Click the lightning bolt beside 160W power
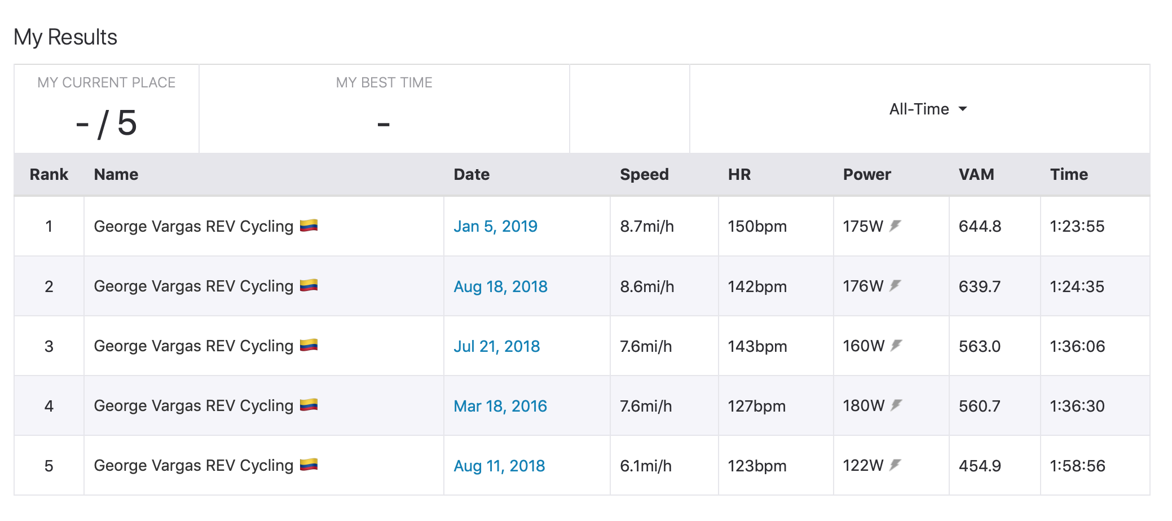 [897, 346]
